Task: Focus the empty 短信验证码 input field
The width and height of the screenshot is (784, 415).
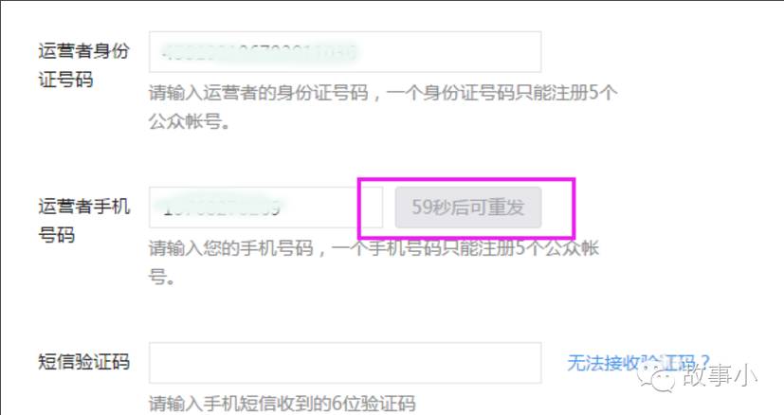Action: 345,363
